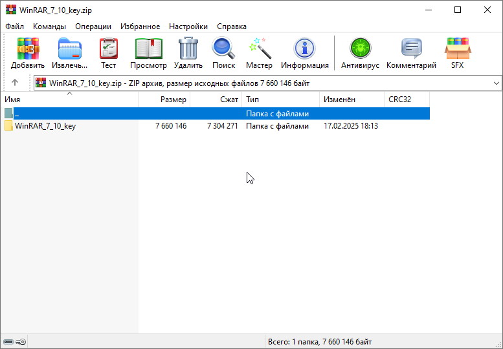Click the Удалить trash can icon
503x349 pixels.
click(x=188, y=48)
